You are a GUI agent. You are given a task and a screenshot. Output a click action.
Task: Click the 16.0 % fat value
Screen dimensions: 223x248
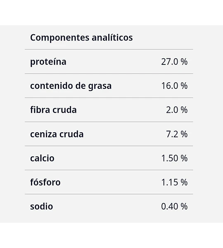point(174,86)
